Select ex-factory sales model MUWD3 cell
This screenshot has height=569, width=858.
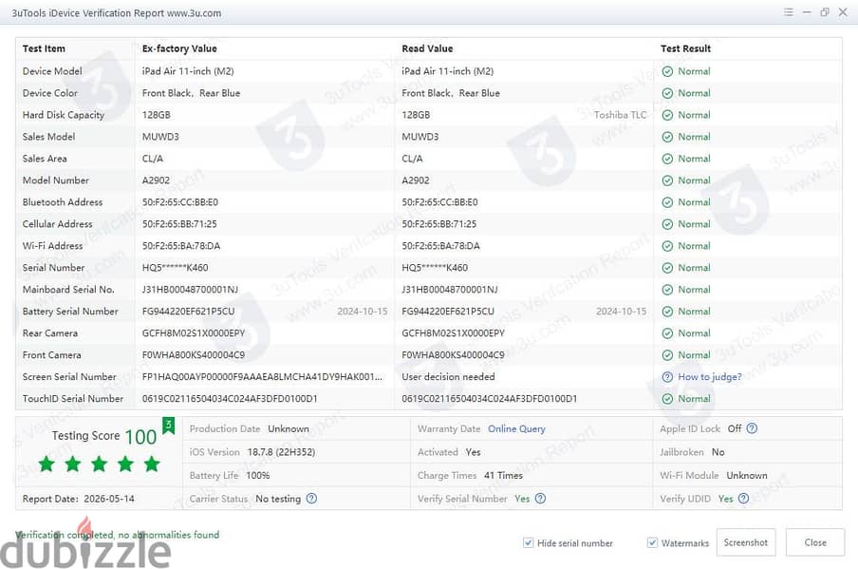(160, 137)
